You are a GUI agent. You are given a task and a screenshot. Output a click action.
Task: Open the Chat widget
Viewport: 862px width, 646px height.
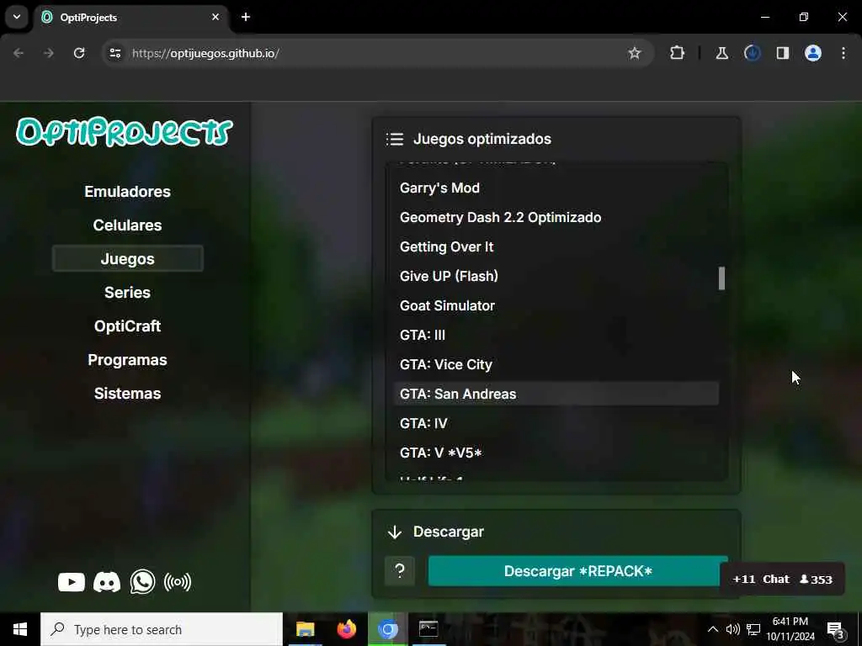click(x=782, y=579)
